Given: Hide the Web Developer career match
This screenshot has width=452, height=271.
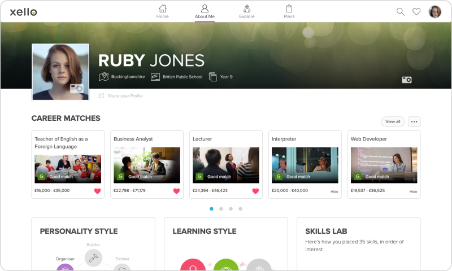Looking at the screenshot, I should (413, 191).
